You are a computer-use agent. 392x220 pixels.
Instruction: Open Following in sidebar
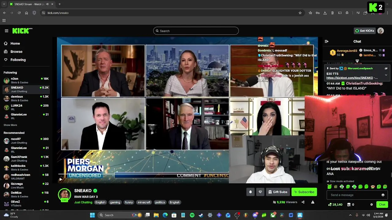coord(14,60)
